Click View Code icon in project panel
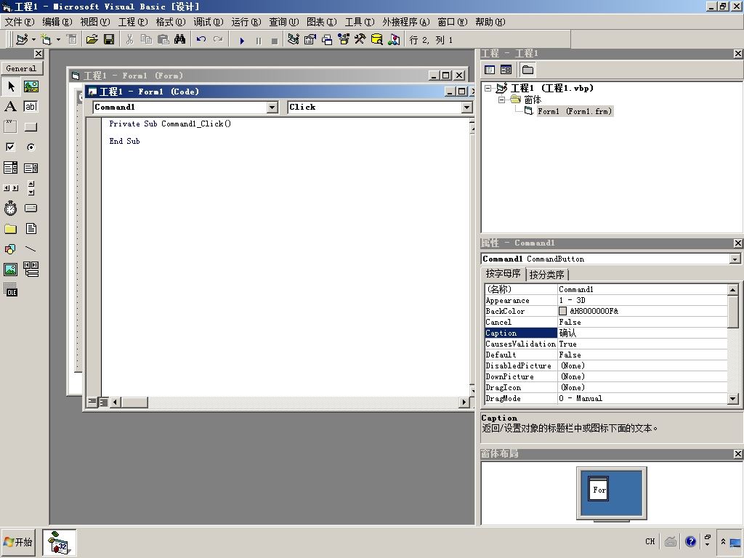744x558 pixels. (x=490, y=70)
